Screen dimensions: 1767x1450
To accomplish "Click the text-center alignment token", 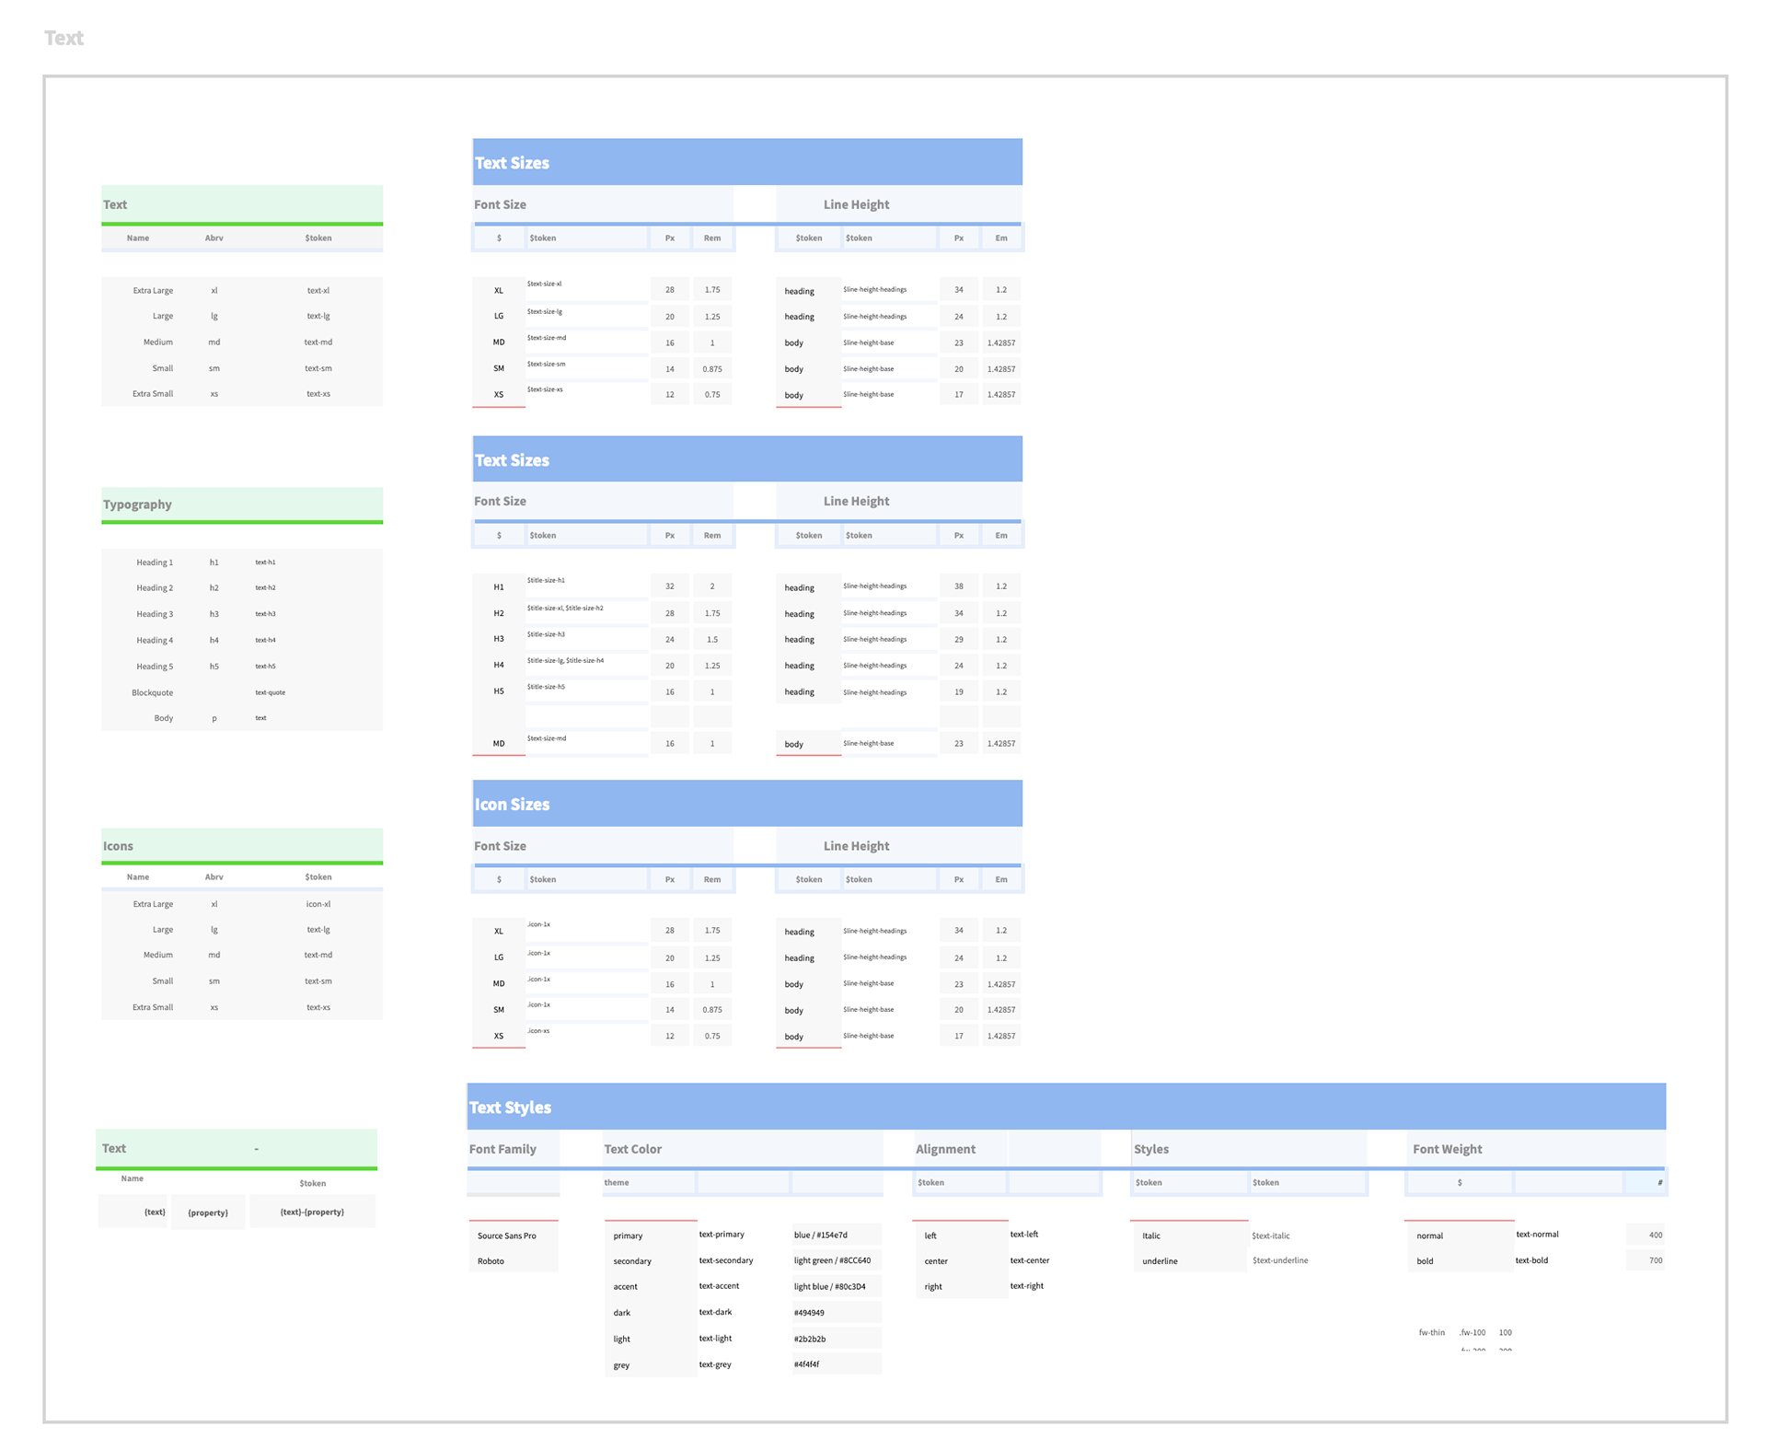I will coord(1029,1260).
